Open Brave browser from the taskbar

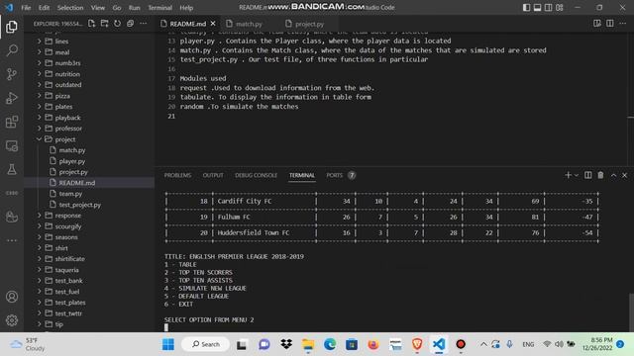point(417,344)
